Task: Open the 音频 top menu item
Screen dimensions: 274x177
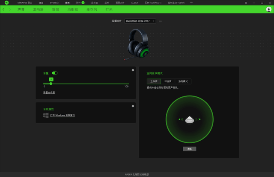Action: click(67, 3)
